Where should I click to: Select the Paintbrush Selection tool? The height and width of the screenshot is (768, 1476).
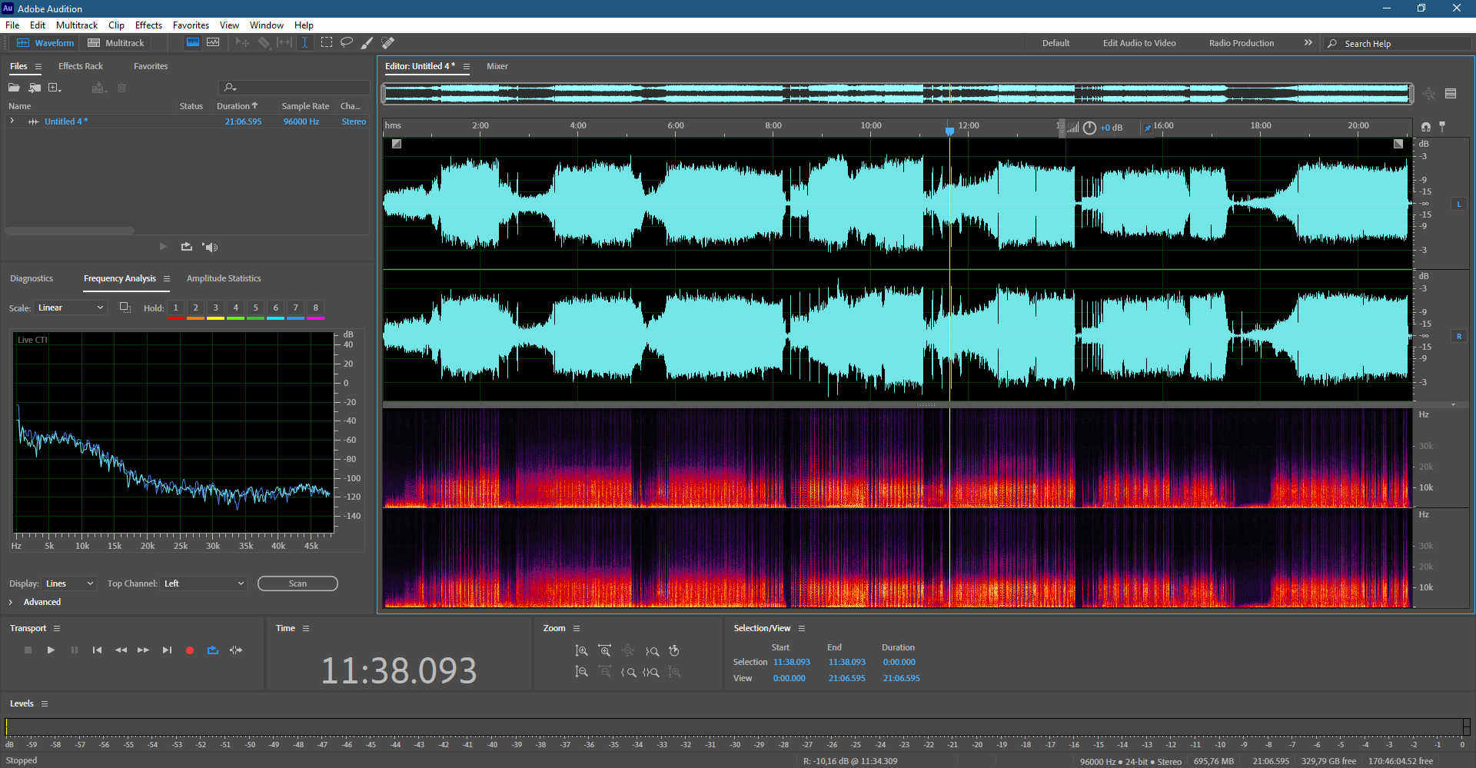coord(367,42)
